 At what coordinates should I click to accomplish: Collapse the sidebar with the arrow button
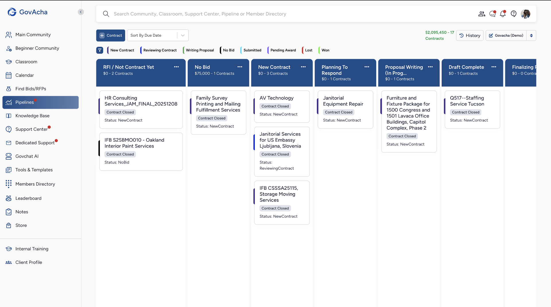(x=81, y=12)
